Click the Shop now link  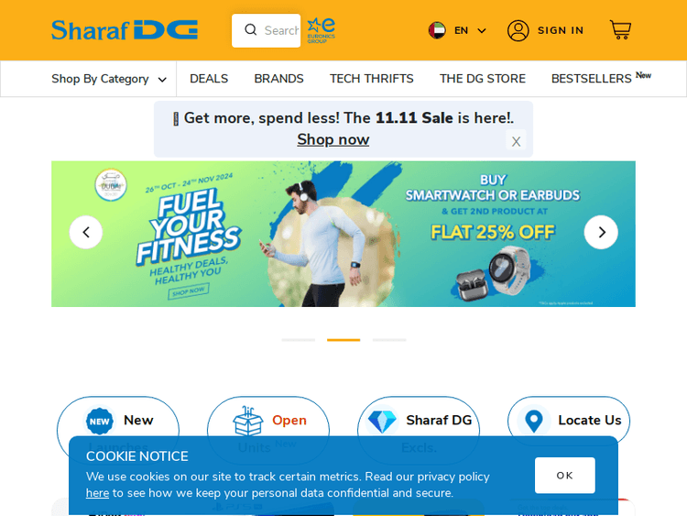tap(333, 139)
